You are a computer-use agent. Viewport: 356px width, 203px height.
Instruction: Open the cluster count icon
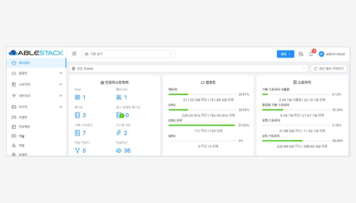click(x=119, y=97)
